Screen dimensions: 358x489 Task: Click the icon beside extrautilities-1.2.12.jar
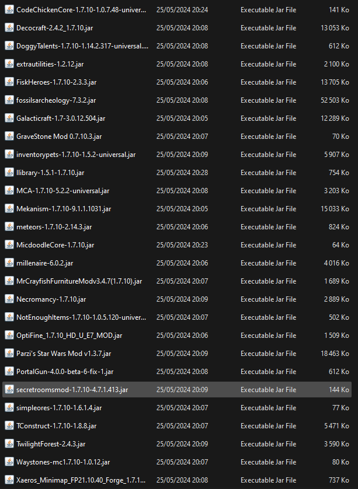(x=9, y=64)
